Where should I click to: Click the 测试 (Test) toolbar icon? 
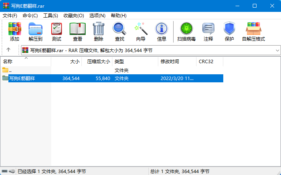tap(57, 29)
